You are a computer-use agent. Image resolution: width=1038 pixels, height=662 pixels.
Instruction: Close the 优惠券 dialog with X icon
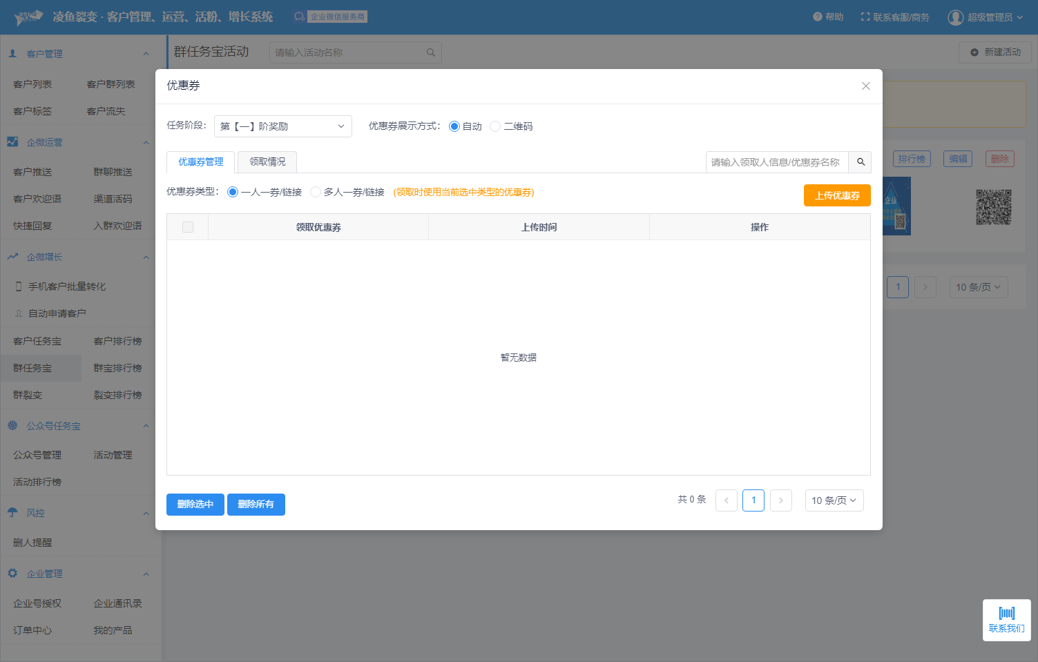(865, 86)
